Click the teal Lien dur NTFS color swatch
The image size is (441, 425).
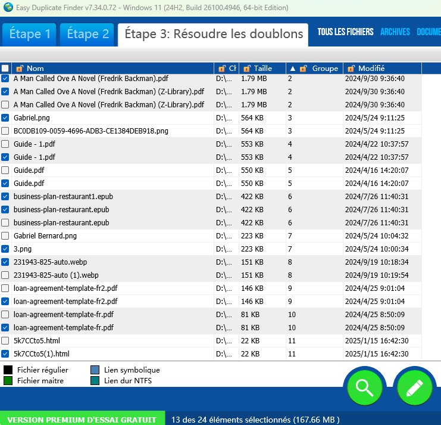click(95, 380)
